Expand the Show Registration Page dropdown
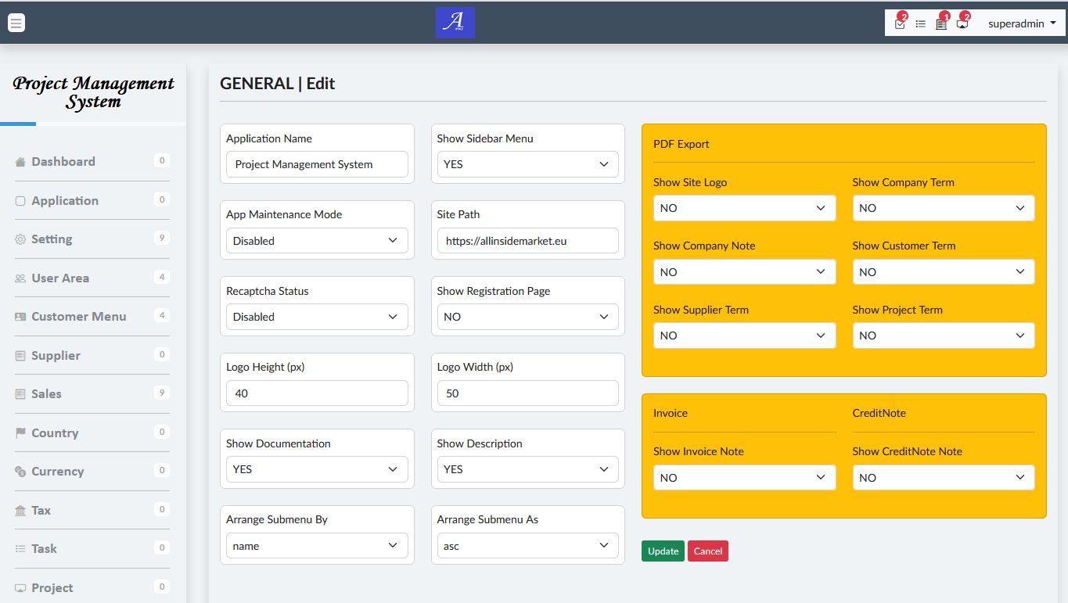1068x603 pixels. 528,317
